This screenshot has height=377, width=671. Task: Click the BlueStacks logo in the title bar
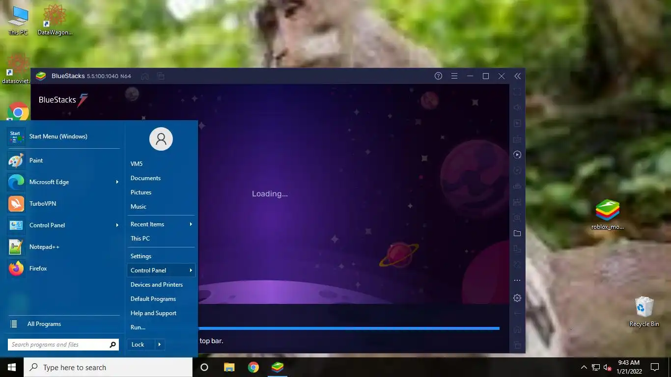(41, 76)
